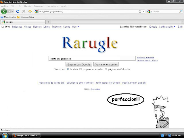Open the list all tabs dropdown
This screenshot has height=138, width=184.
(183, 22)
